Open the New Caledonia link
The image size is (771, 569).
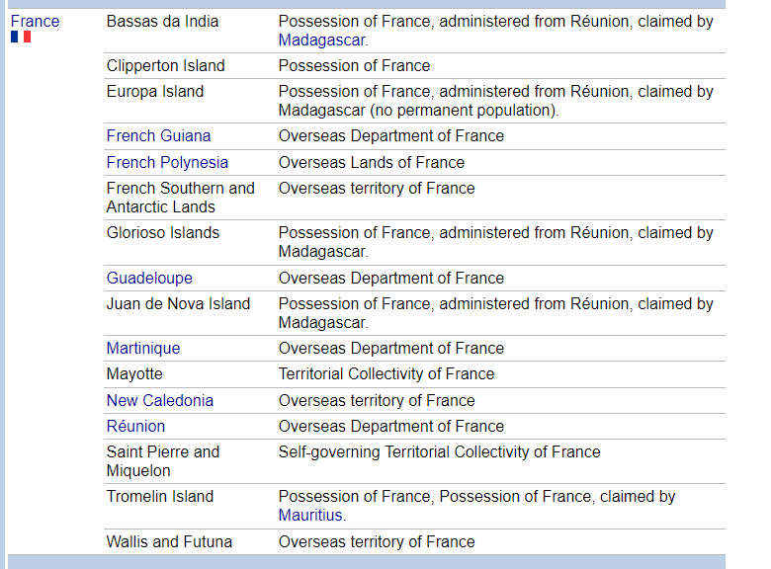click(160, 401)
